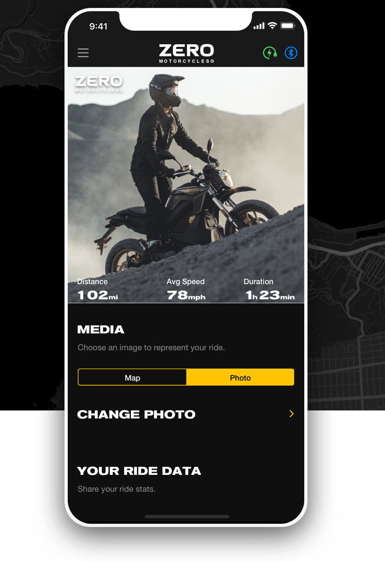Screen dimensions: 385x562
Task: Open the Change Photo row
Action: click(x=186, y=414)
